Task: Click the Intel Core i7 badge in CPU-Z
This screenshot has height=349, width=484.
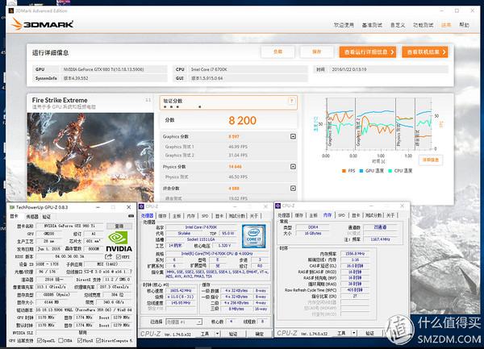Action: pyautogui.click(x=254, y=236)
